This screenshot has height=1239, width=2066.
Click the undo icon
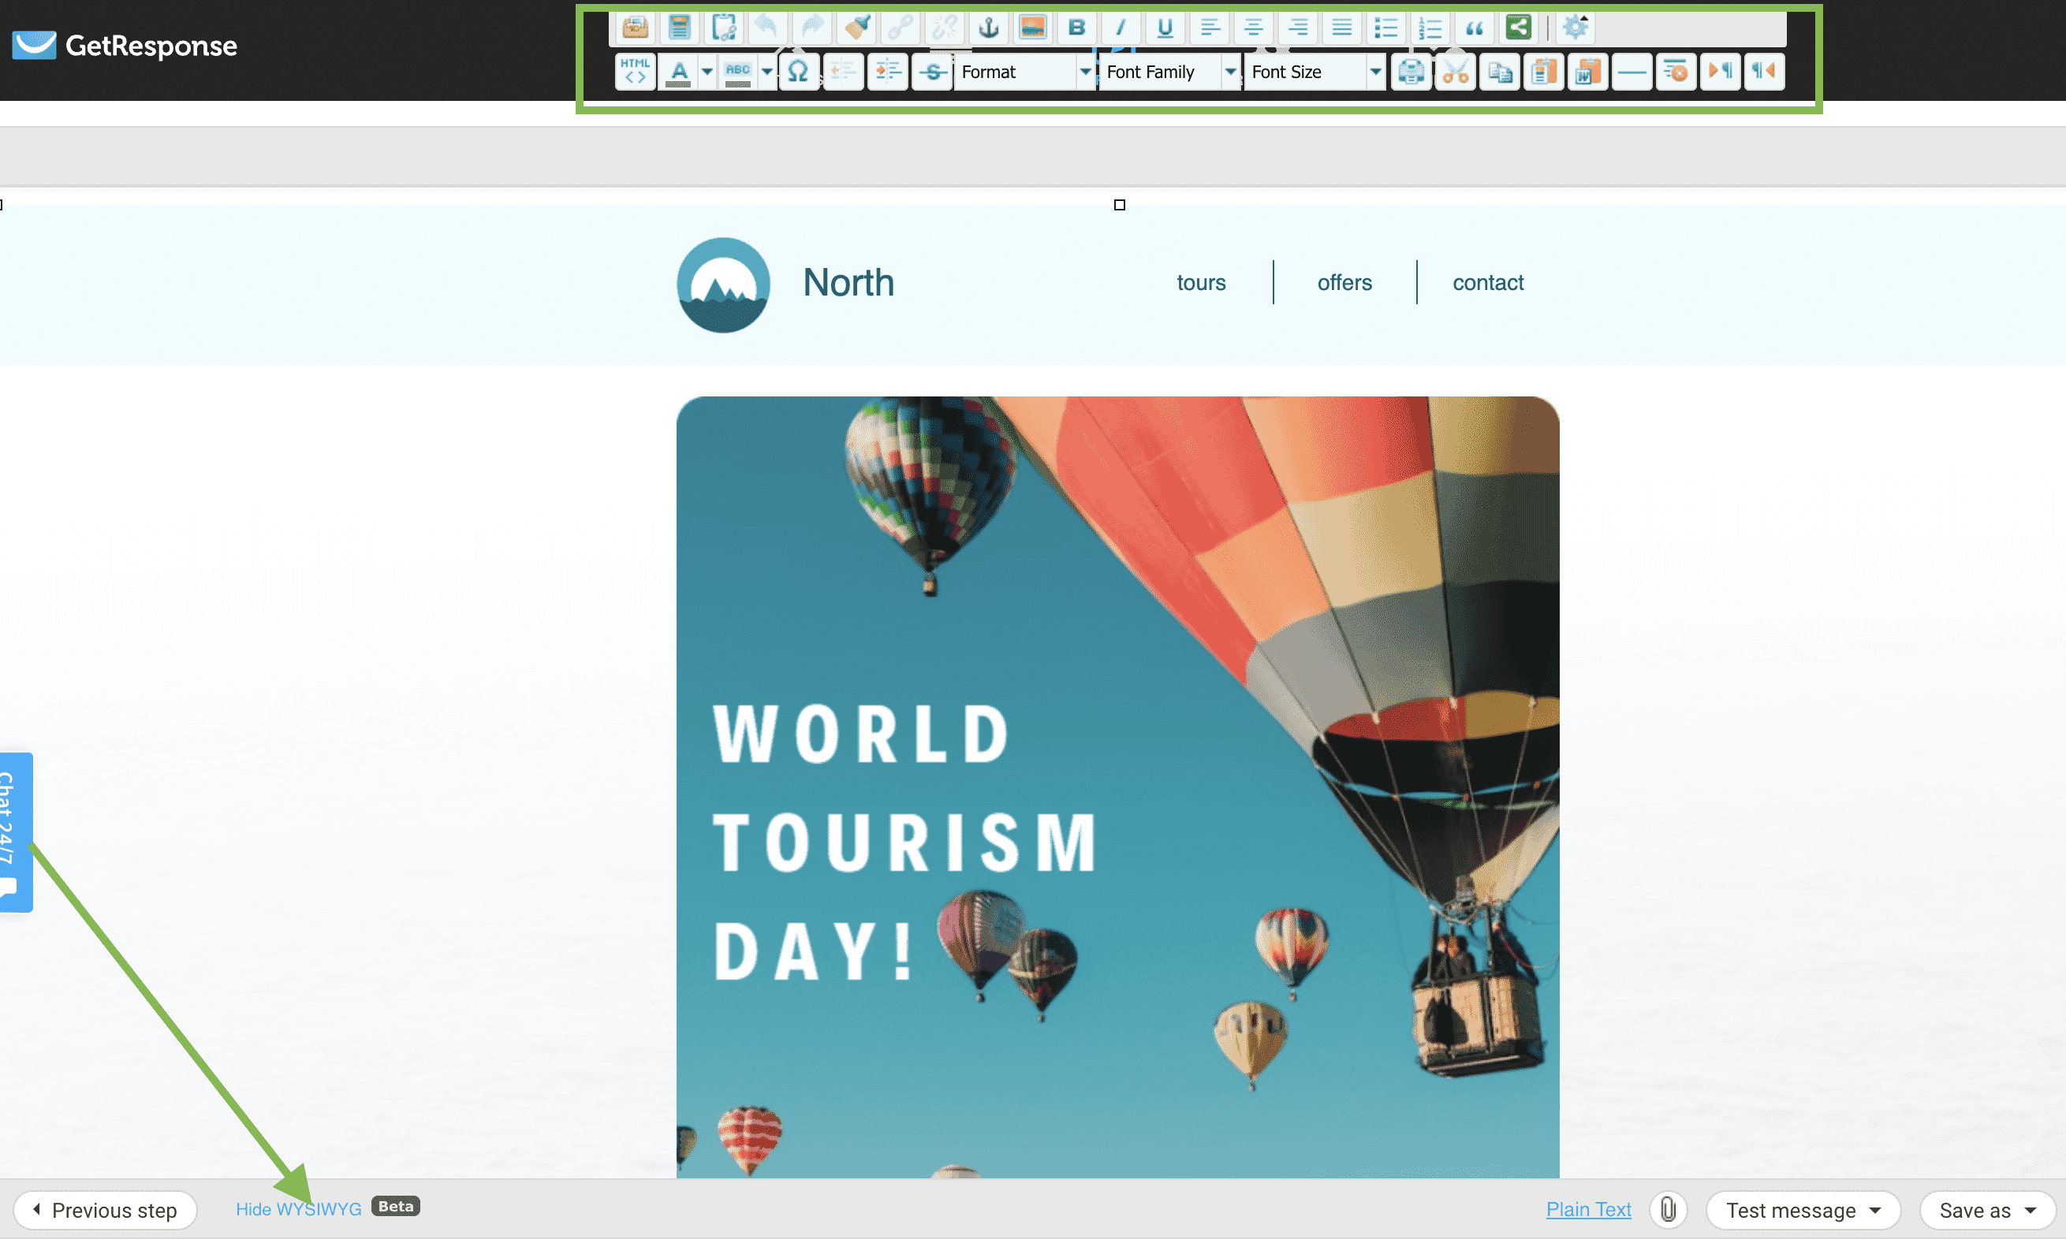(767, 28)
